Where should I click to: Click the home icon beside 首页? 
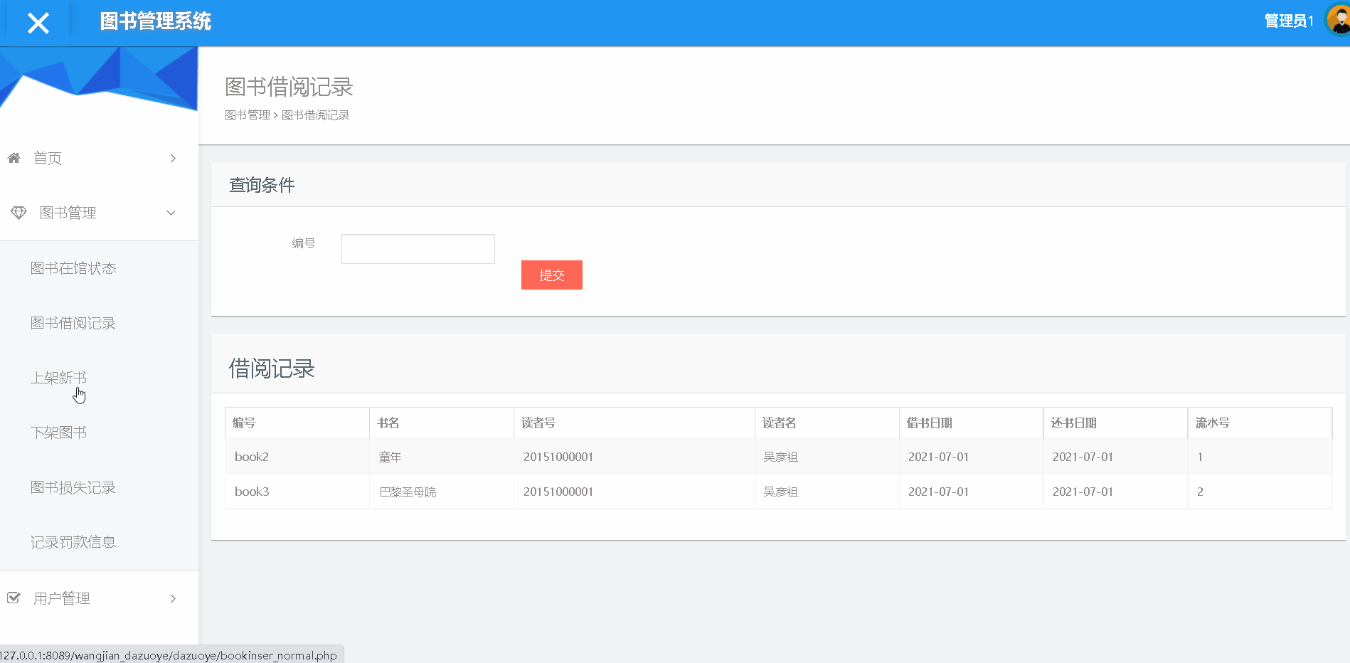pos(14,158)
